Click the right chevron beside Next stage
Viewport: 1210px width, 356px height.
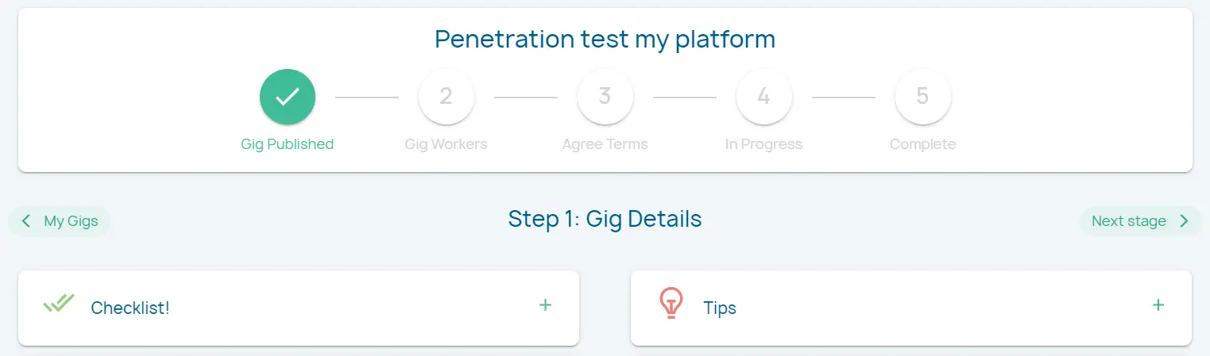pos(1184,221)
